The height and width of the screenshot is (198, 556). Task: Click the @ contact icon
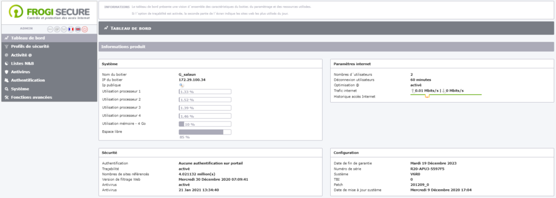(x=57, y=29)
